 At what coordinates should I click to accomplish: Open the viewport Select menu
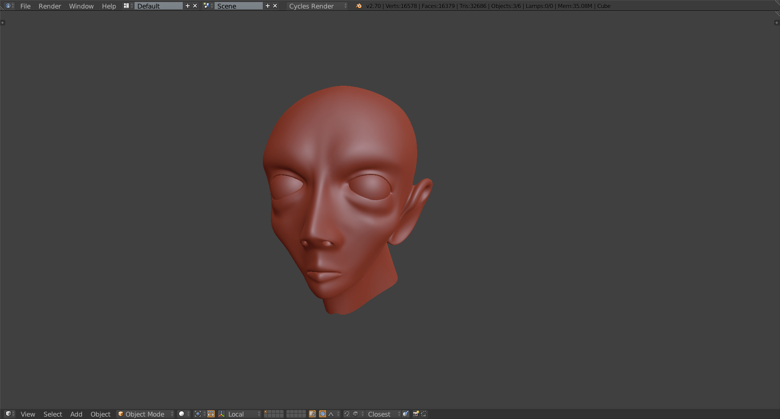(53, 414)
